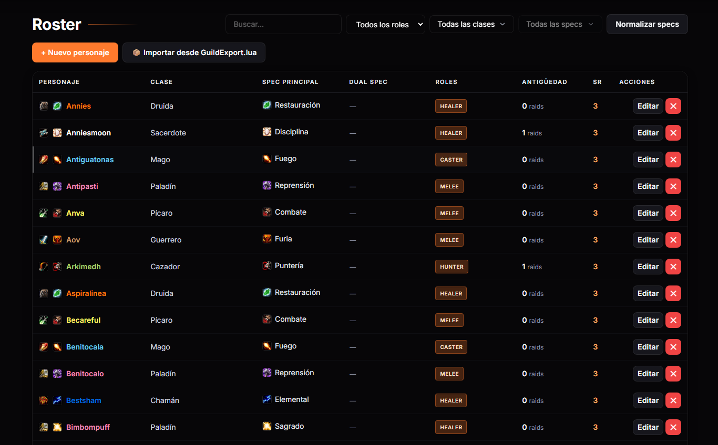Click the Sacerdote class cell
The height and width of the screenshot is (445, 718).
(x=168, y=133)
